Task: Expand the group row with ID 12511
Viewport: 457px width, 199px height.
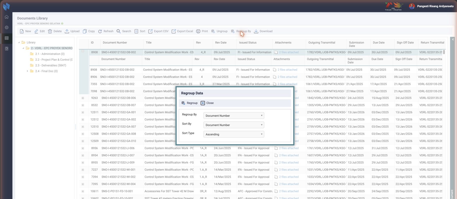Action: 83,112
